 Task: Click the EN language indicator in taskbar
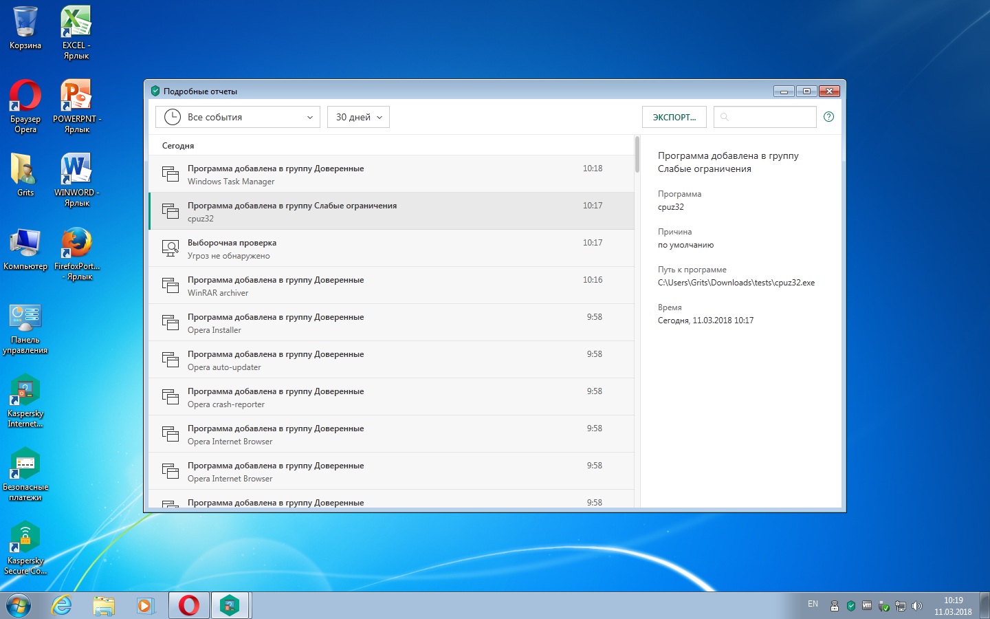813,604
